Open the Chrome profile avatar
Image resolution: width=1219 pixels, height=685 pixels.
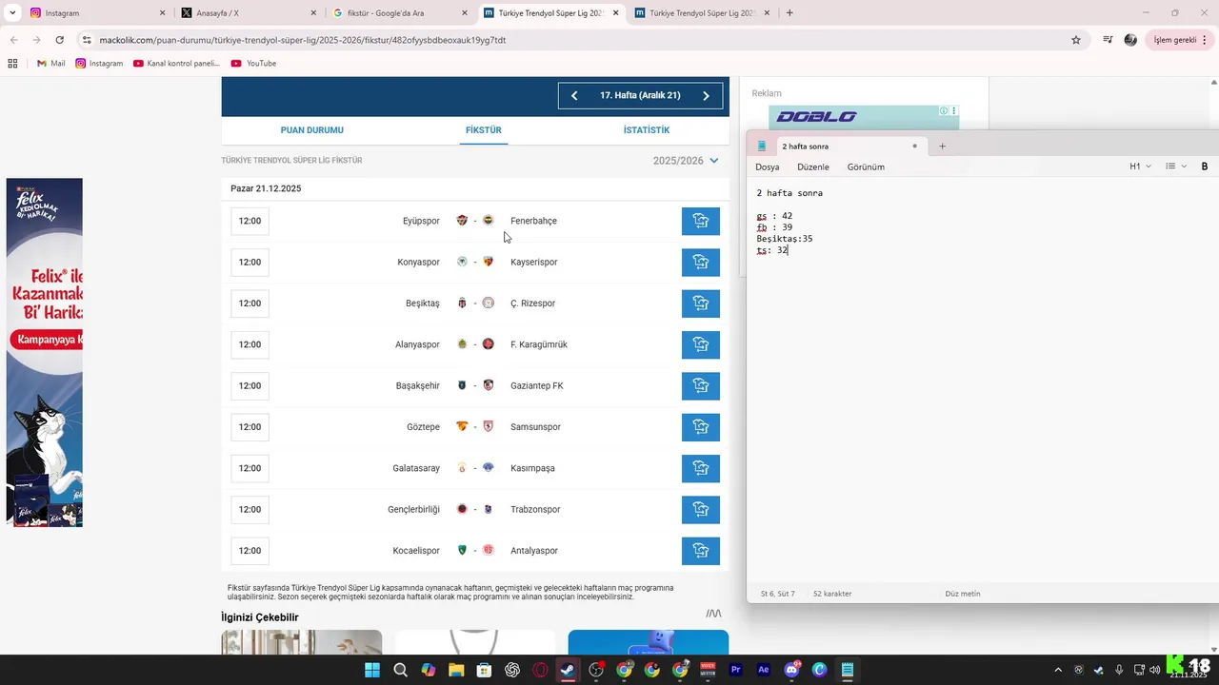coord(1130,40)
